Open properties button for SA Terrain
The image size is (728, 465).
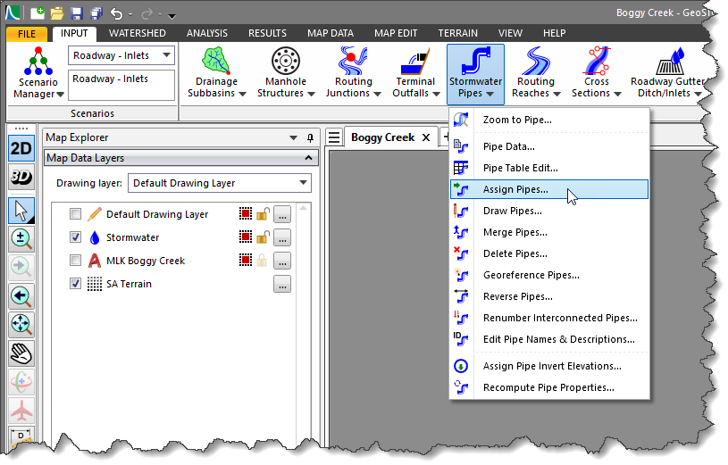tap(282, 284)
